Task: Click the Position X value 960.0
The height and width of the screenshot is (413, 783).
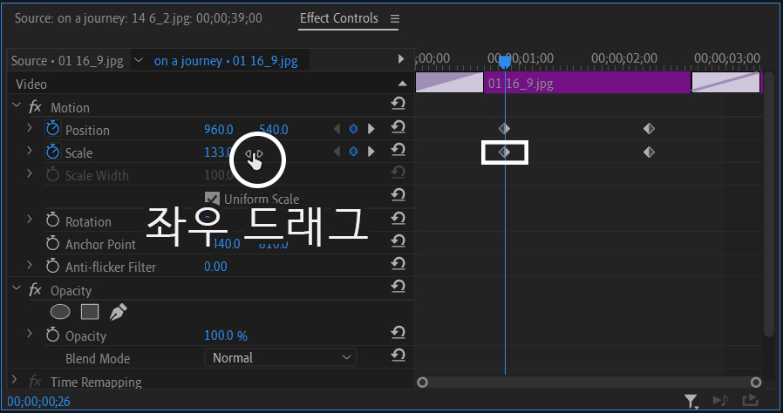Action: pyautogui.click(x=219, y=130)
